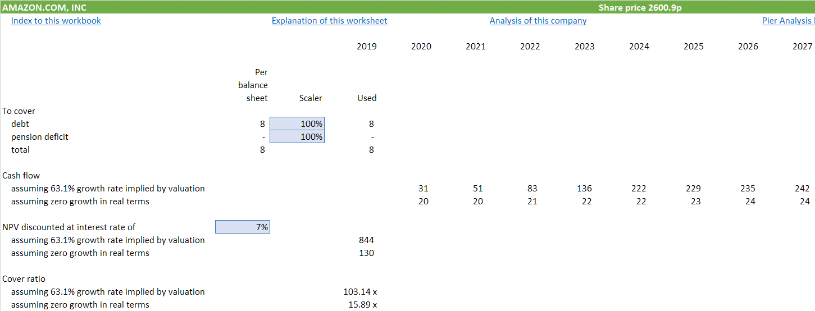
Task: Select the 2026 column header
Action: tap(748, 47)
